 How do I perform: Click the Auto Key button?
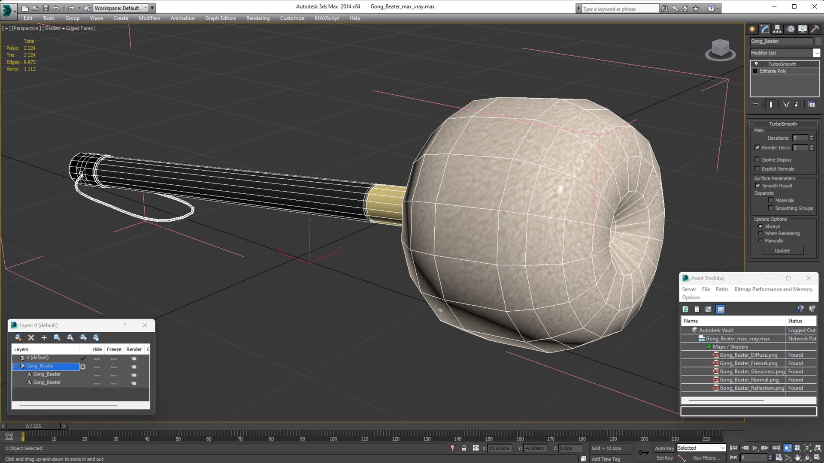point(664,448)
